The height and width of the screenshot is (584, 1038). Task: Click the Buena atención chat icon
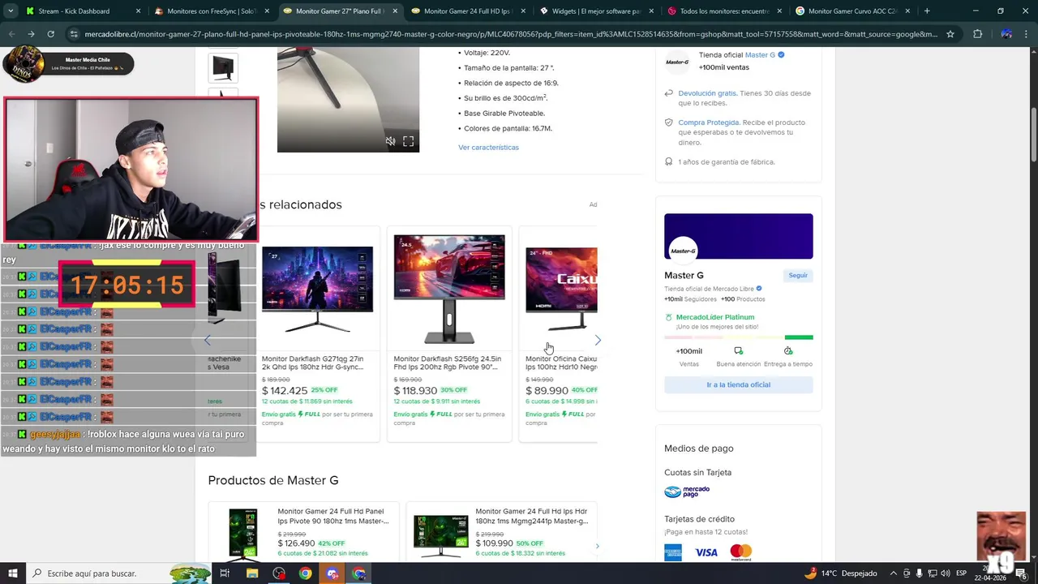pos(738,351)
